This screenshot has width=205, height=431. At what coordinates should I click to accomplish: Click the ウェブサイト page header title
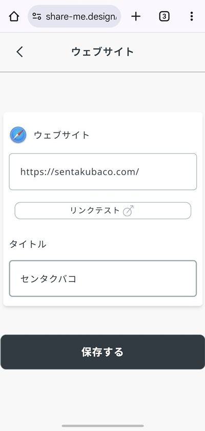pos(102,52)
